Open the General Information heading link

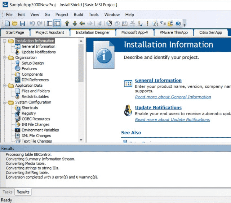tap(158, 81)
